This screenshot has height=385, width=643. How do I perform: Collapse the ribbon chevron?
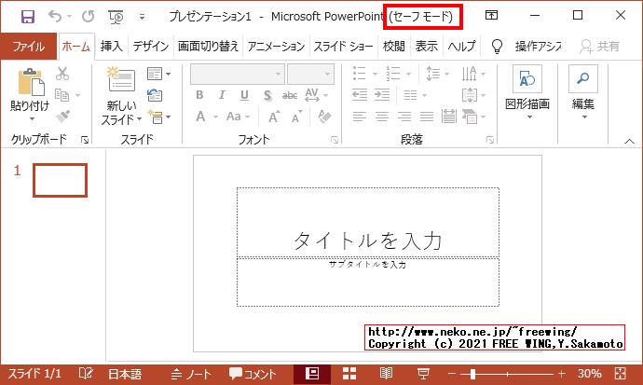click(629, 141)
